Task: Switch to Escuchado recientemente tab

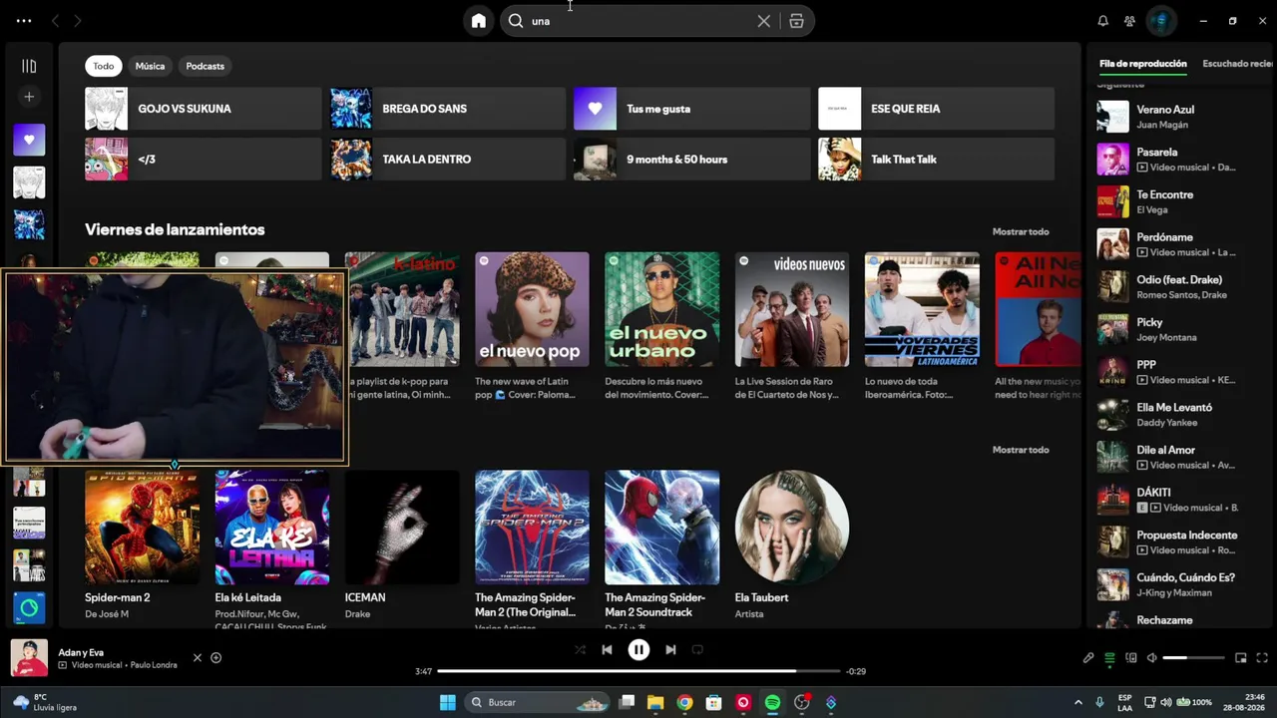Action: pos(1238,64)
